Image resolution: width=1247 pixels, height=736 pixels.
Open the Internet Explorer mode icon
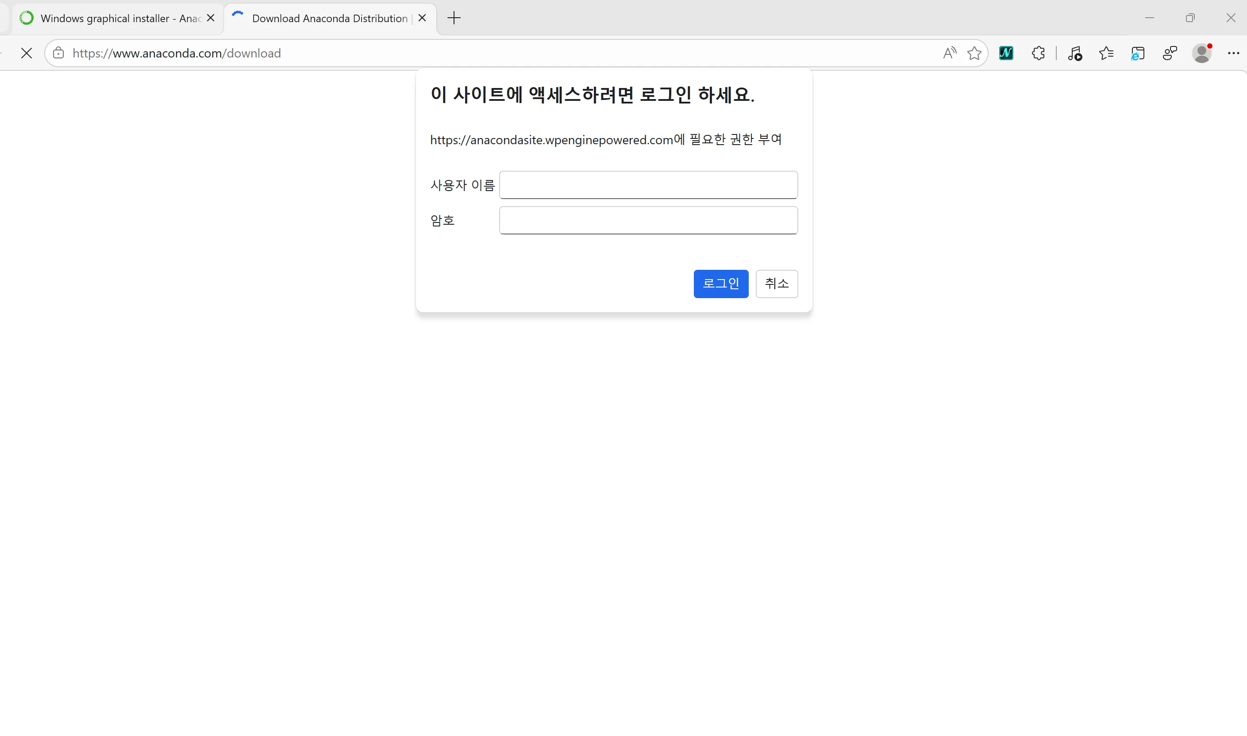1138,53
